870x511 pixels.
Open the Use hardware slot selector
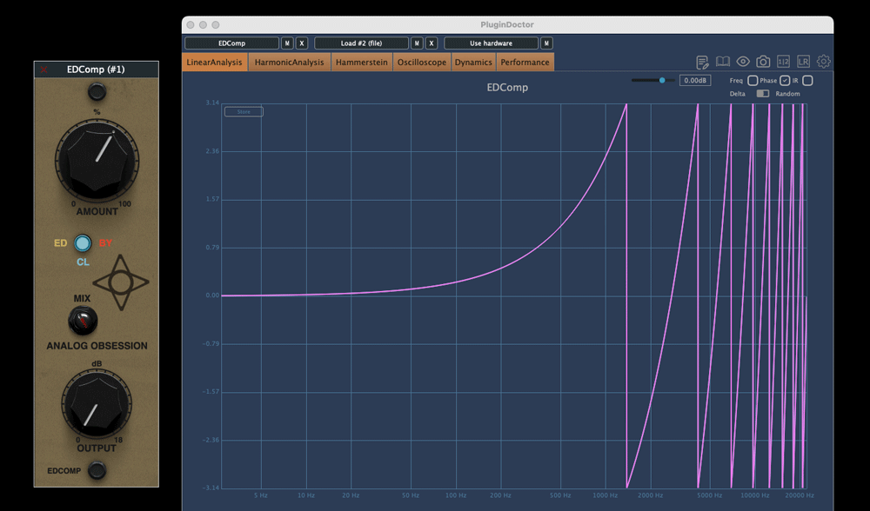(x=491, y=43)
